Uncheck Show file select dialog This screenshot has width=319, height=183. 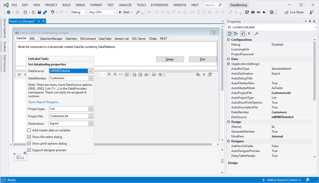coord(29,137)
